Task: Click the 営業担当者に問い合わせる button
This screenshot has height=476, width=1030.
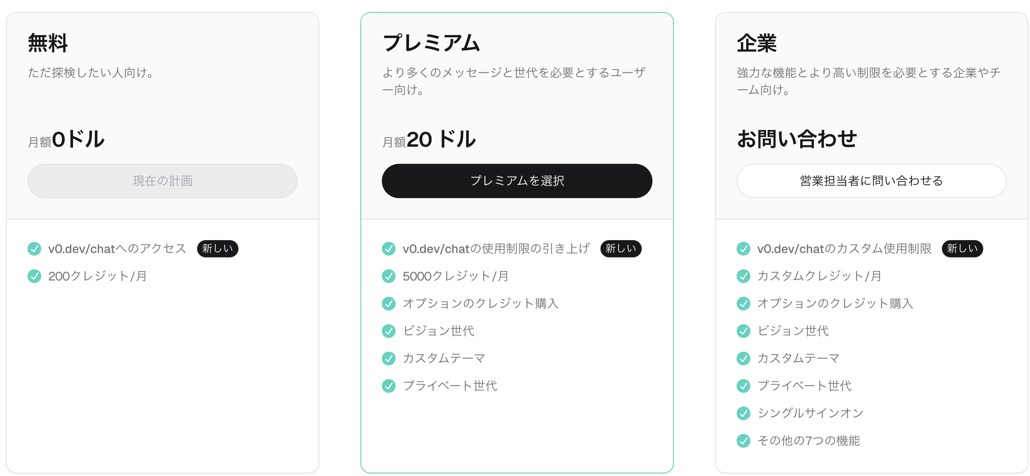Action: [x=871, y=181]
